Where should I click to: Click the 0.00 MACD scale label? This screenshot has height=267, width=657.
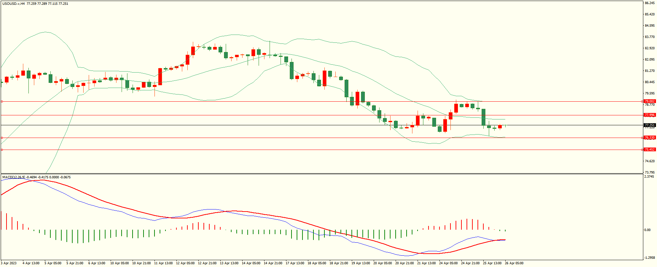[647, 230]
